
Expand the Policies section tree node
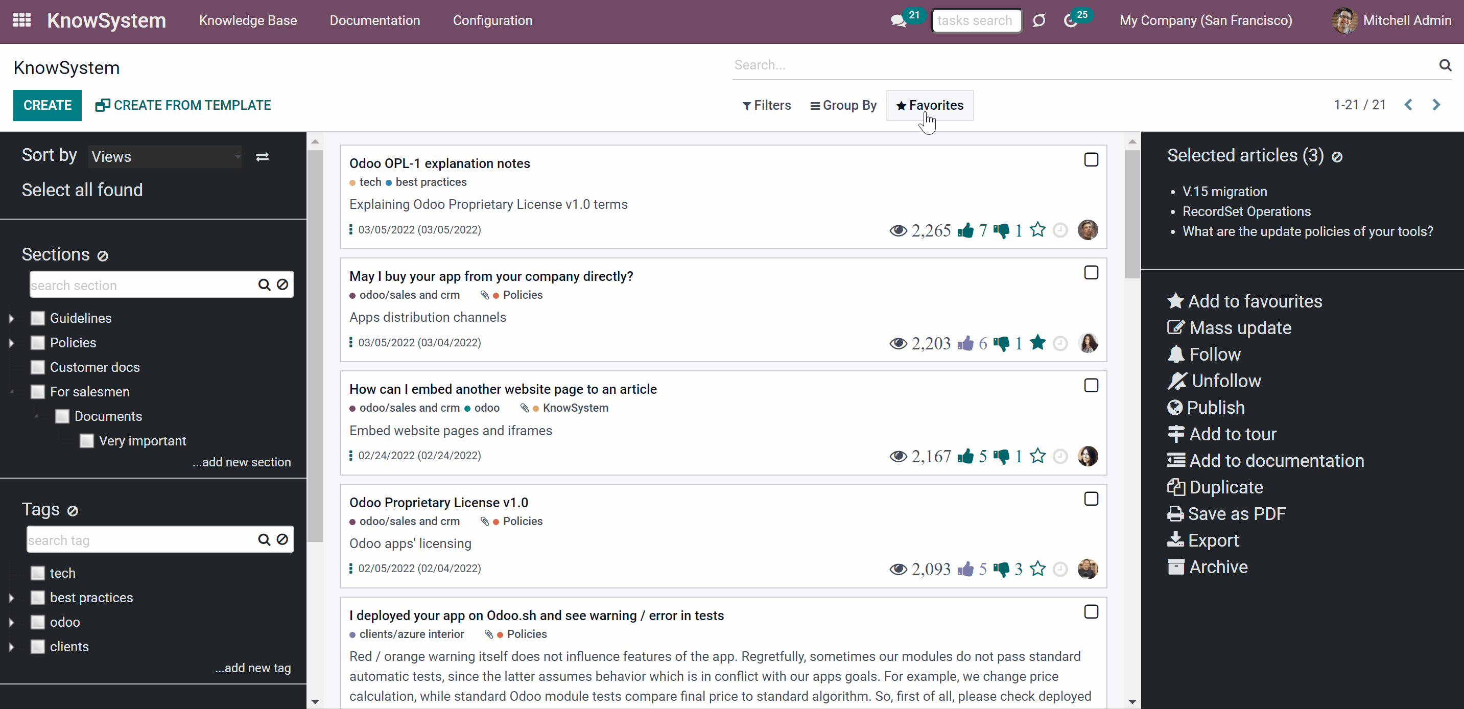point(11,343)
